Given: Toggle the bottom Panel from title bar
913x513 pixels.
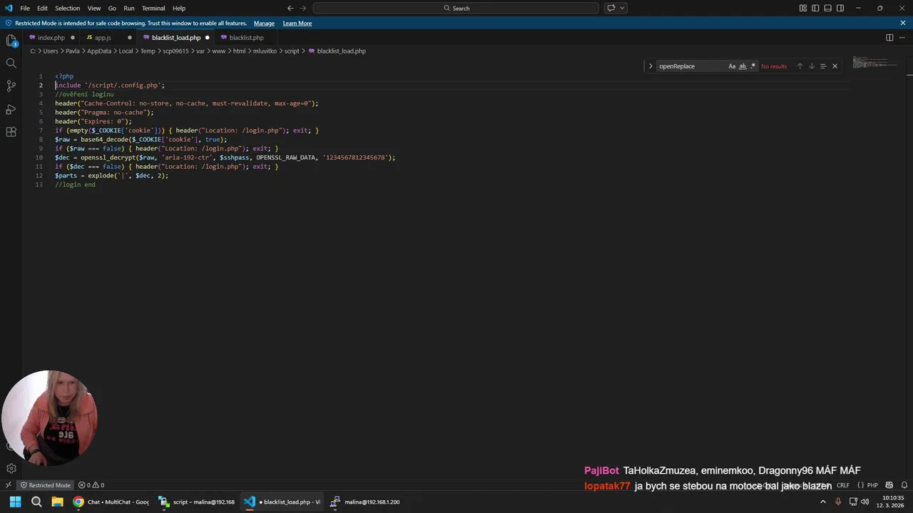Looking at the screenshot, I should tap(828, 8).
